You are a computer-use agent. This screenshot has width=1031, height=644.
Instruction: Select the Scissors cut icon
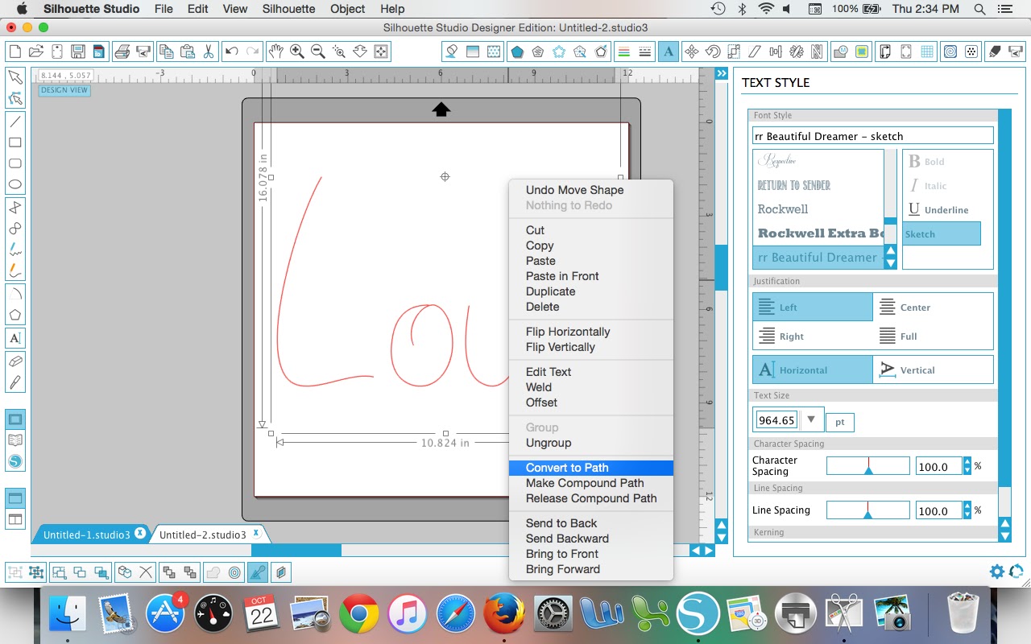click(208, 52)
